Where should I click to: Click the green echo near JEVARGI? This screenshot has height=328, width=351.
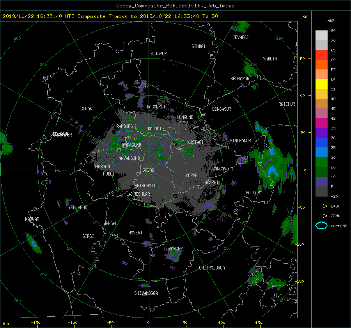tap(241, 27)
